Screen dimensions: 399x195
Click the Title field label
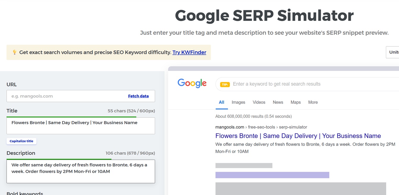[12, 111]
